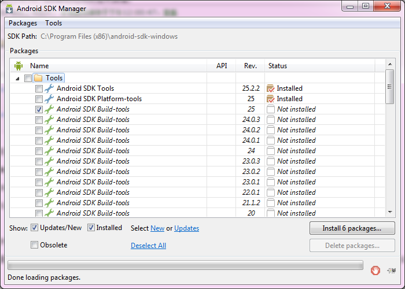The height and width of the screenshot is (289, 405).
Task: Click revision value 24.0.1
Action: [251, 140]
